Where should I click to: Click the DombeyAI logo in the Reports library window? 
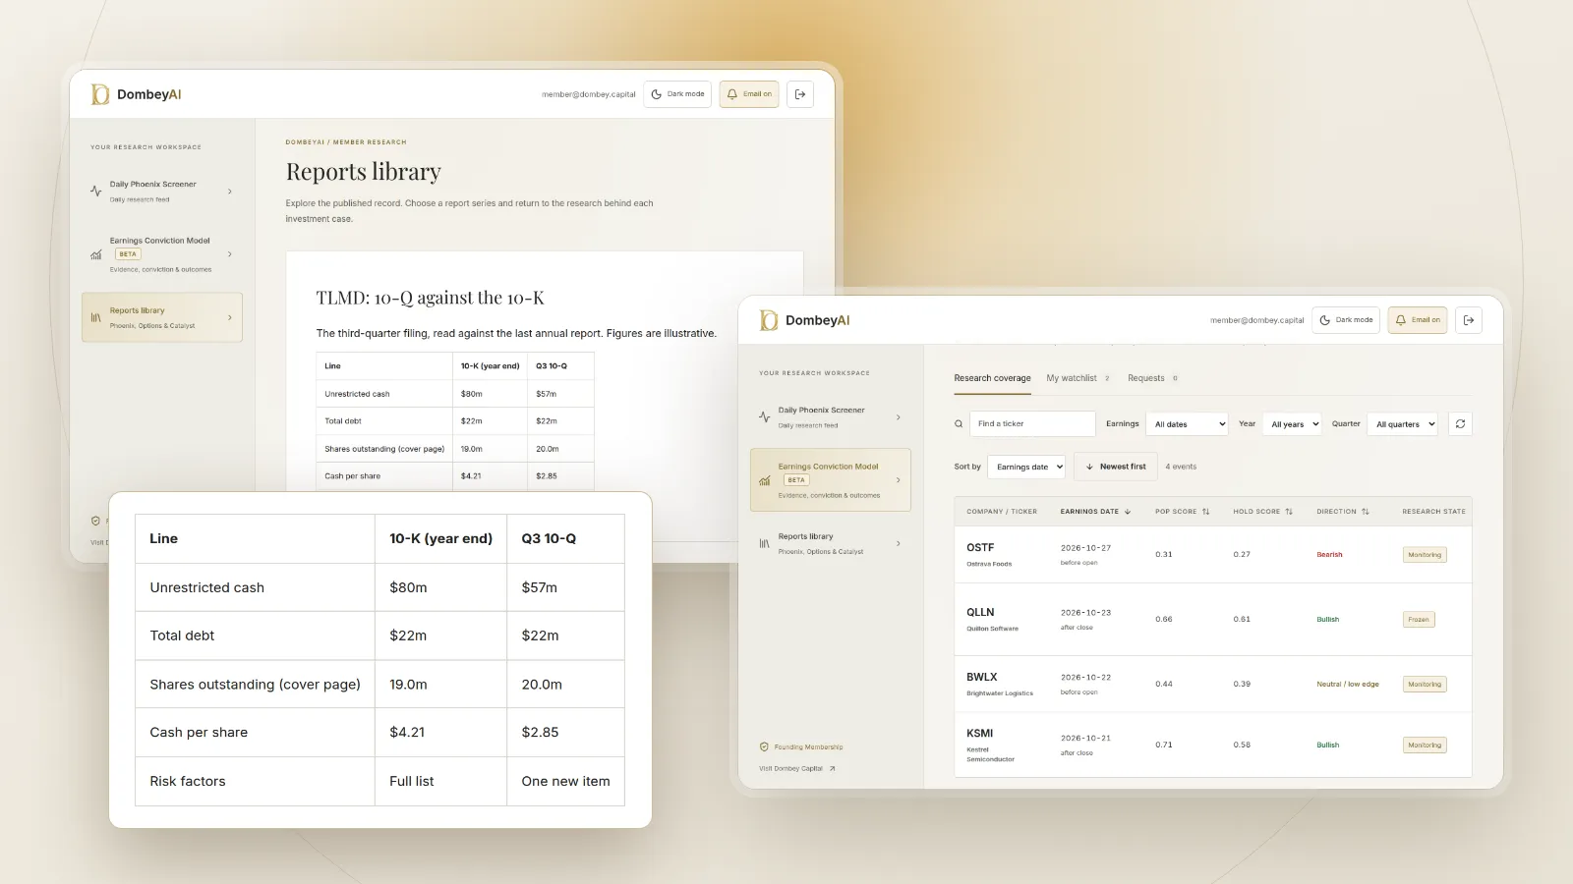[x=136, y=94]
